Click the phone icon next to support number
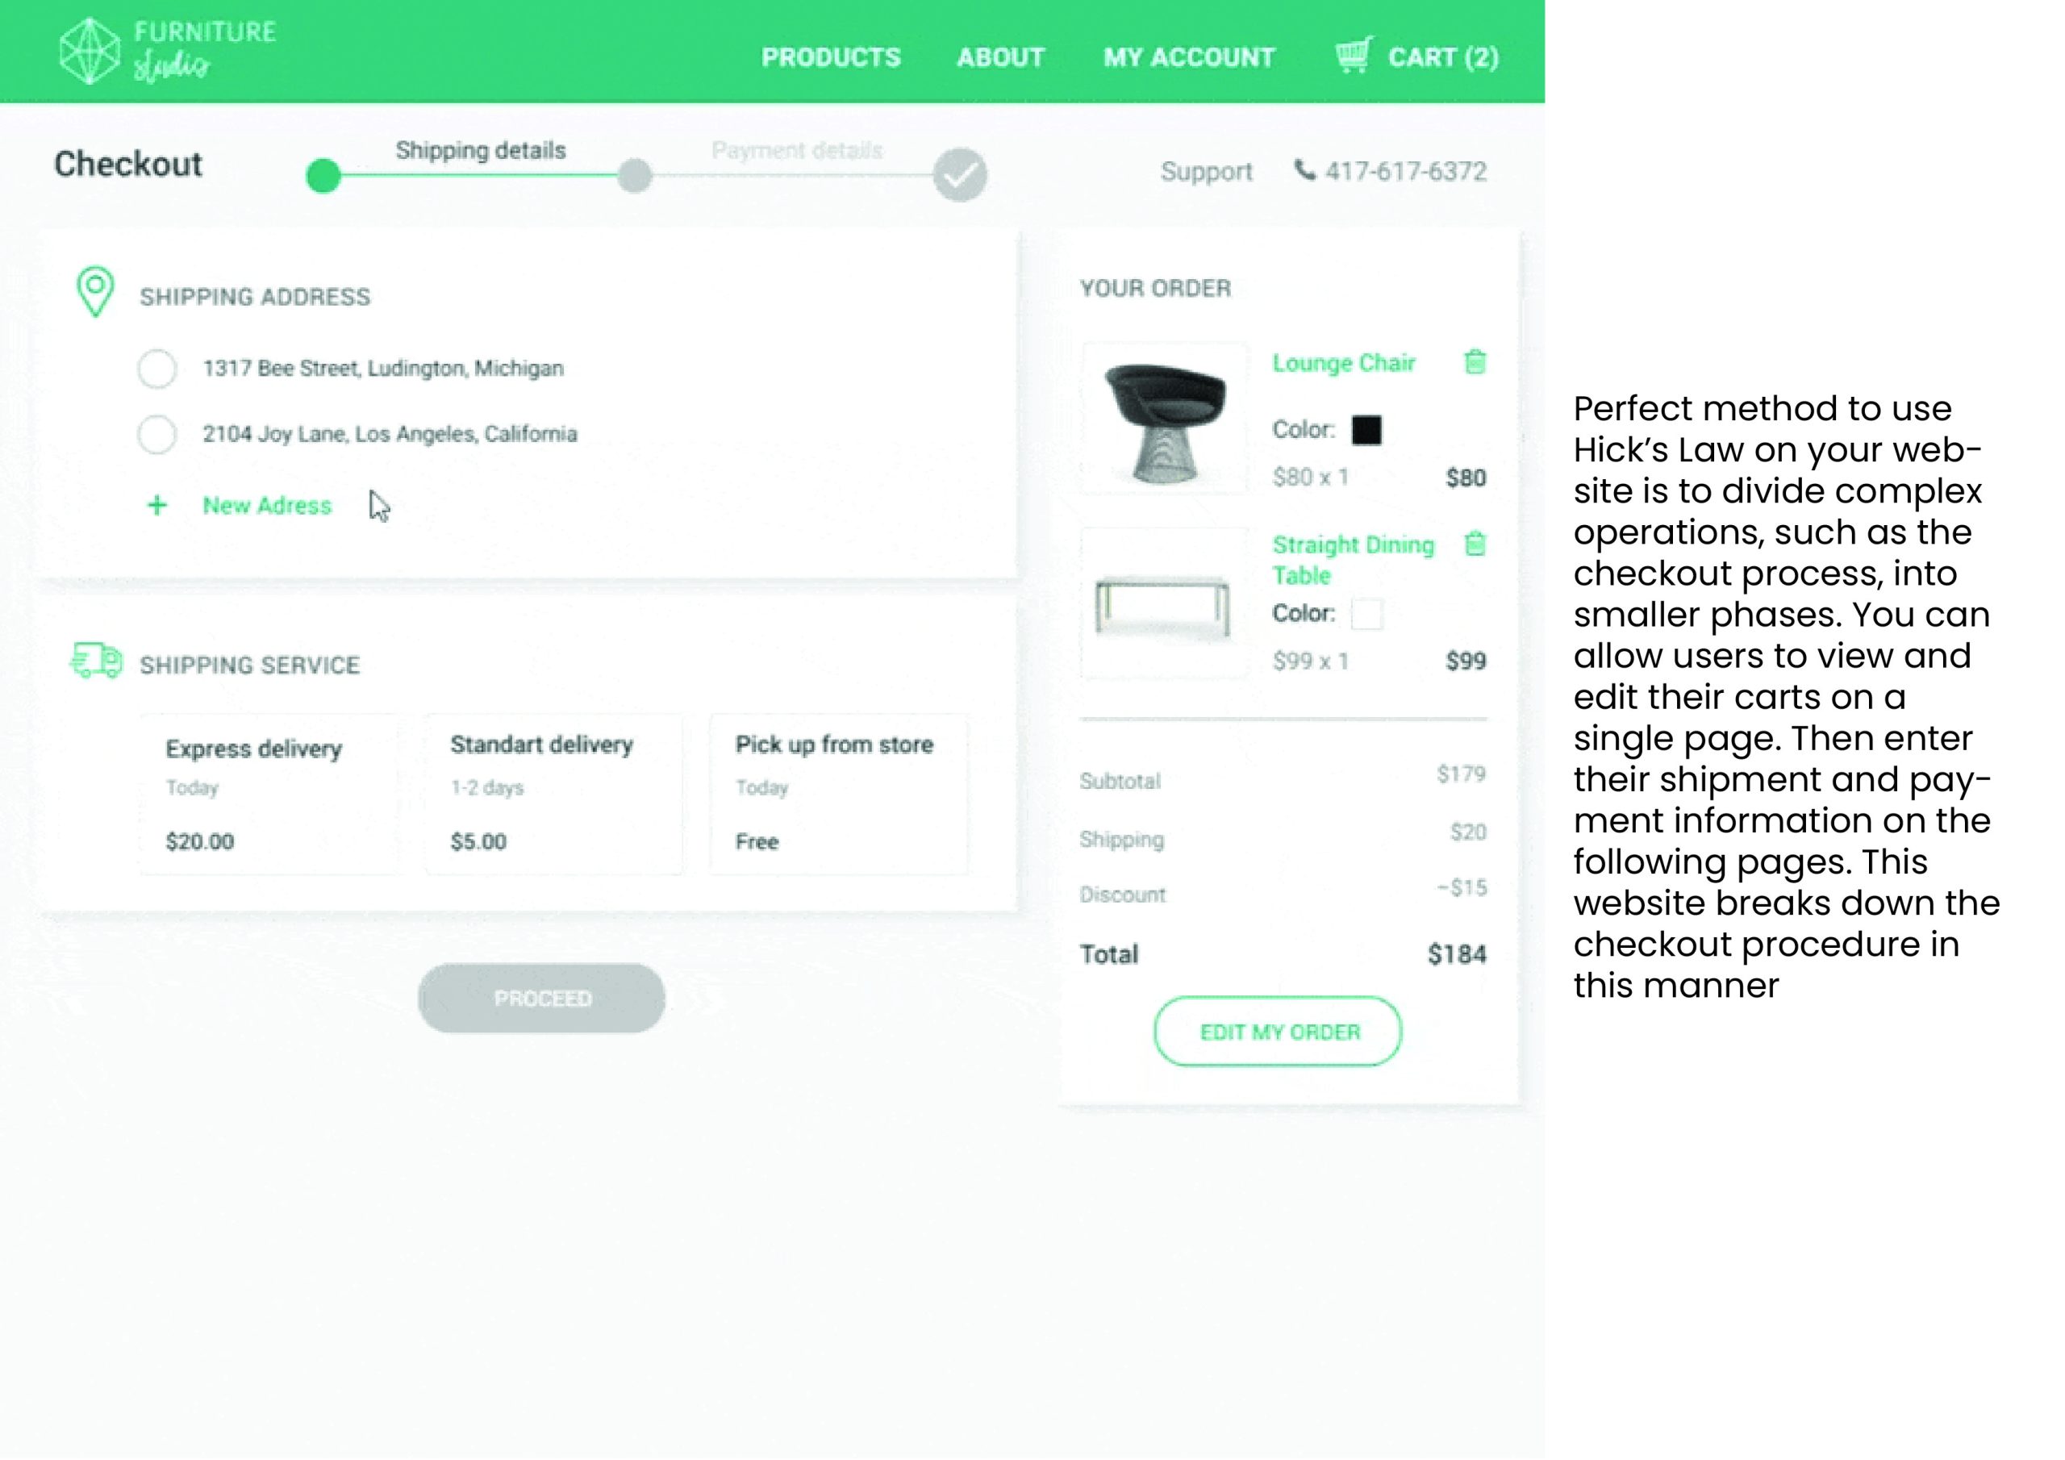The height and width of the screenshot is (1460, 2065). coord(1304,170)
